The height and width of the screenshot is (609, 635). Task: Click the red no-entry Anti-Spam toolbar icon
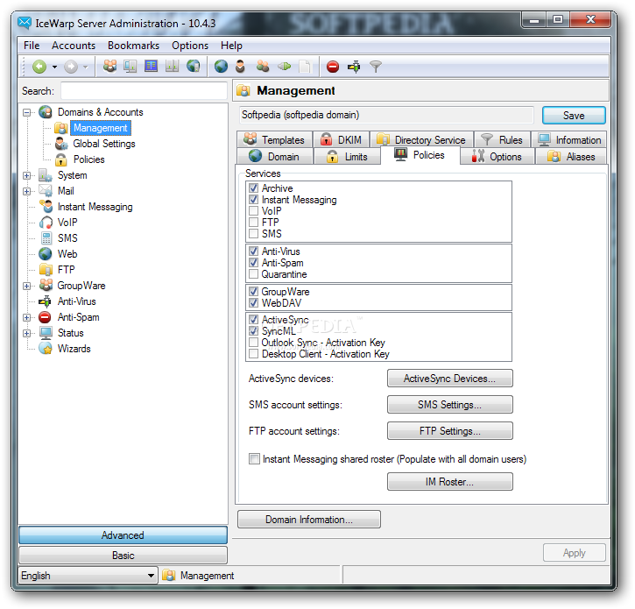point(333,67)
